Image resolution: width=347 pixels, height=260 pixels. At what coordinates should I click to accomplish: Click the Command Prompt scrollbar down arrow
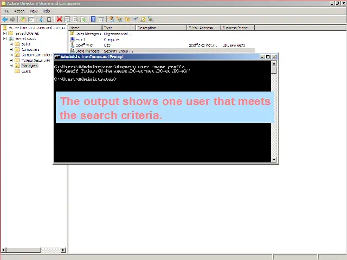274,159
